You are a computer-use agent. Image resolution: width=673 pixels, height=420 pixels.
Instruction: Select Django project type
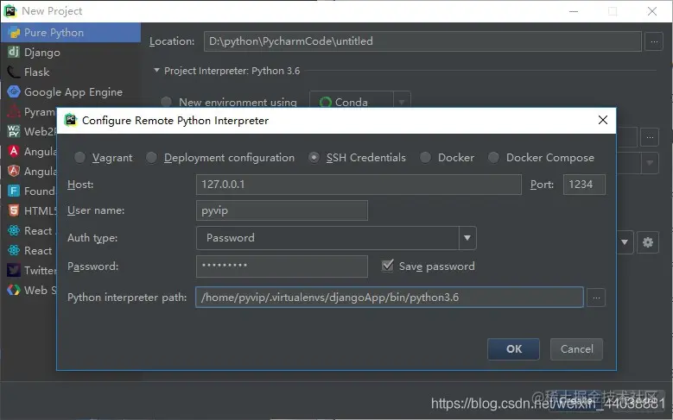click(x=70, y=53)
